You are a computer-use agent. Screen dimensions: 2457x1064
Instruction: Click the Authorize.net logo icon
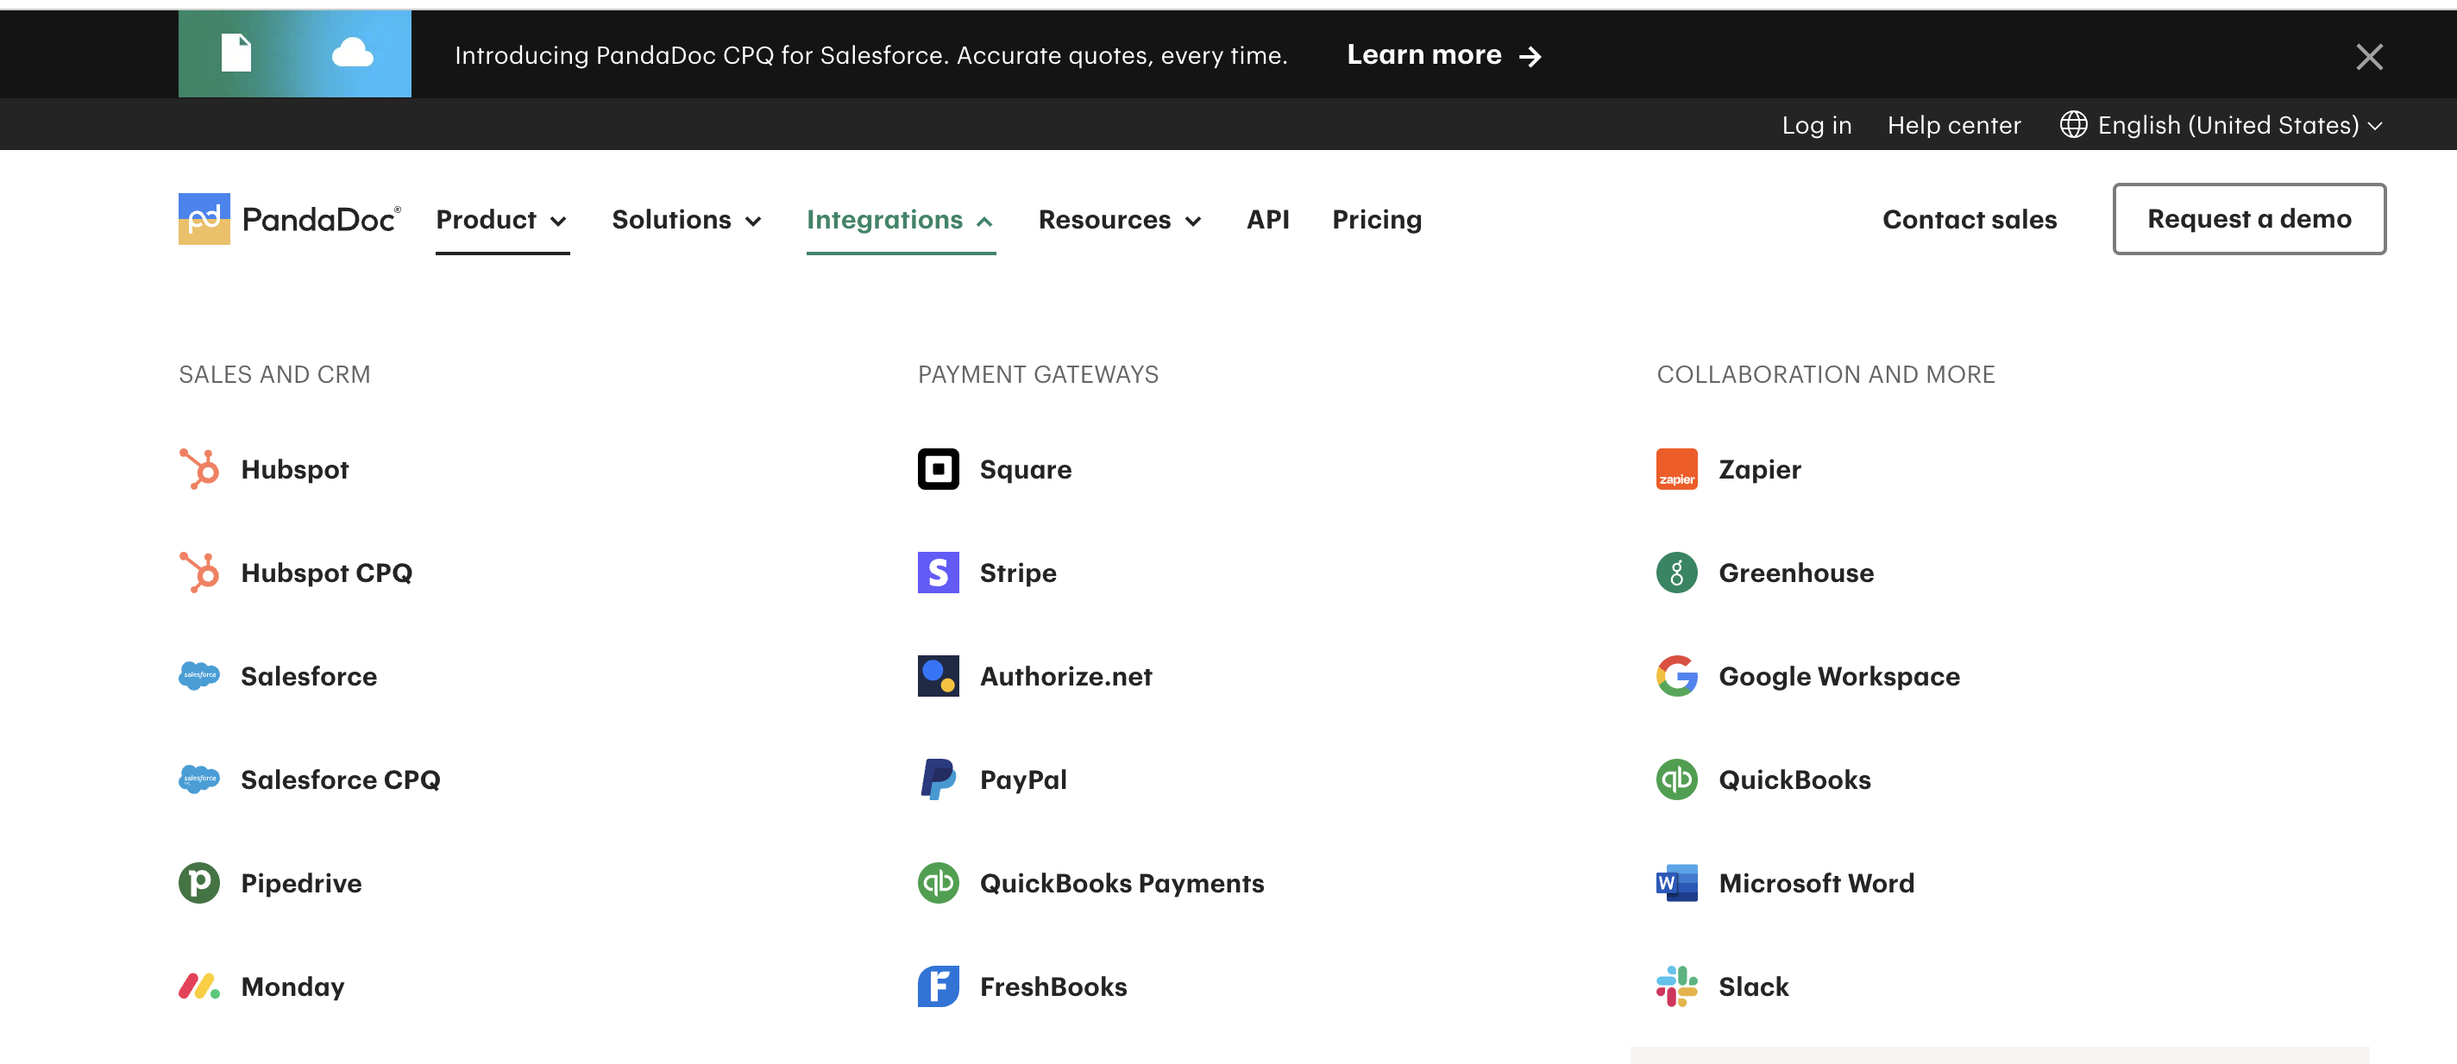coord(939,676)
